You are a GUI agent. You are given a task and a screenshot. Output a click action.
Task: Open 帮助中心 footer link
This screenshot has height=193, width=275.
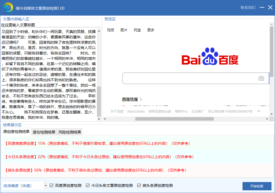181,112
